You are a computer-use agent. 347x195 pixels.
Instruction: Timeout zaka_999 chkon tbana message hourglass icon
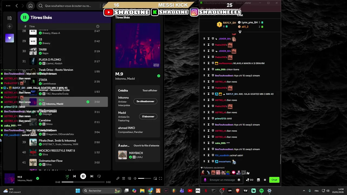(x=208, y=69)
